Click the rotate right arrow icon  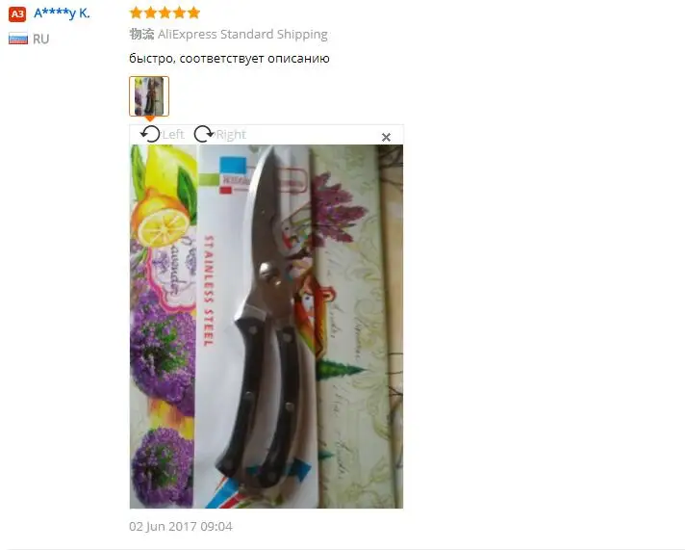(x=204, y=134)
